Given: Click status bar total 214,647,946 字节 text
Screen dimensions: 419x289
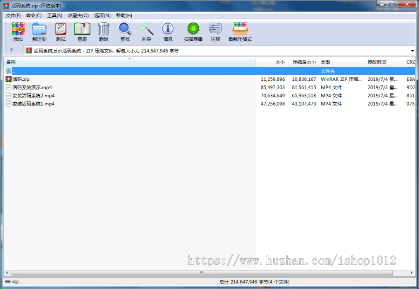Looking at the screenshot, I should (x=254, y=282).
